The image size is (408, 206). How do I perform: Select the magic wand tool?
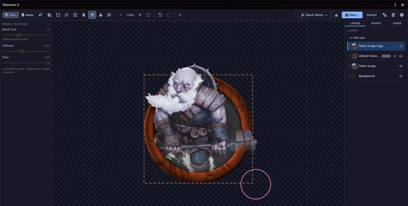click(109, 15)
